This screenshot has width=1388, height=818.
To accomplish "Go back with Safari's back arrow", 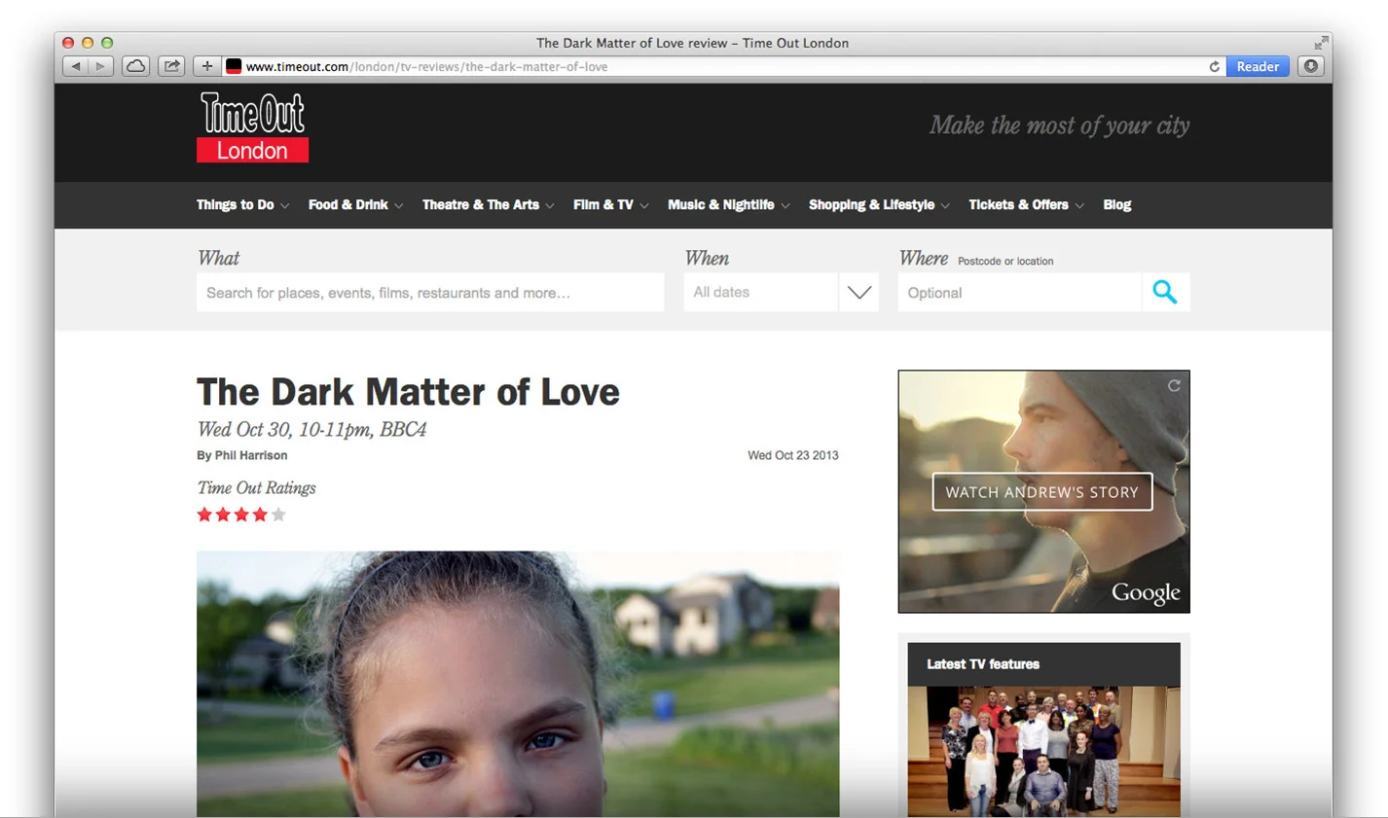I will click(x=76, y=66).
